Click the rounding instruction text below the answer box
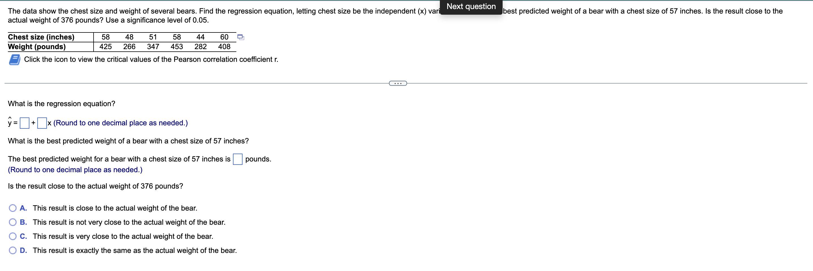The image size is (813, 271). coord(75,170)
